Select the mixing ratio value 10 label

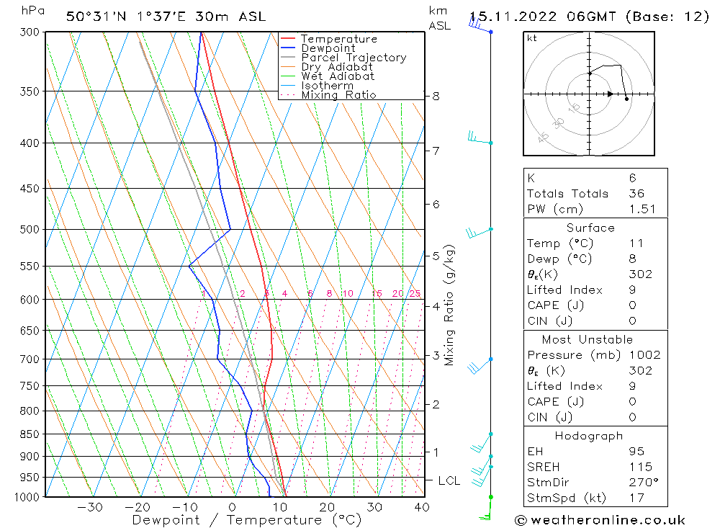pyautogui.click(x=348, y=294)
